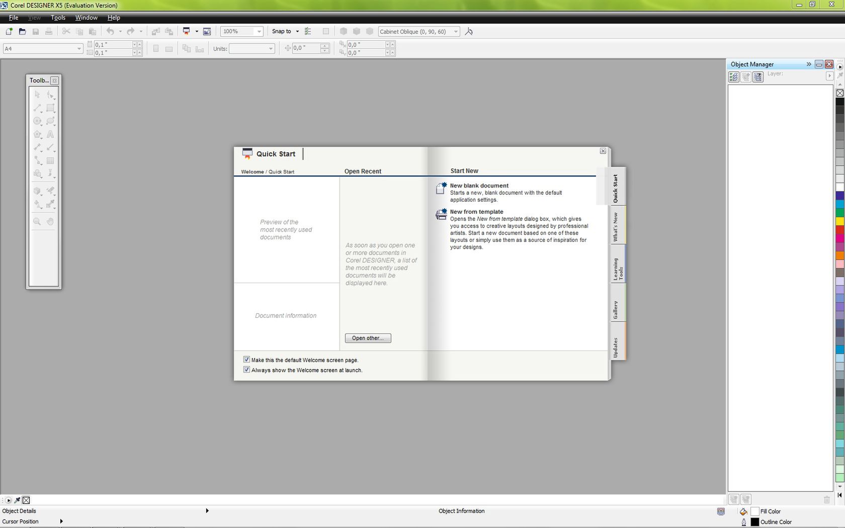This screenshot has width=845, height=528.
Task: Click the New from template link
Action: tap(476, 212)
